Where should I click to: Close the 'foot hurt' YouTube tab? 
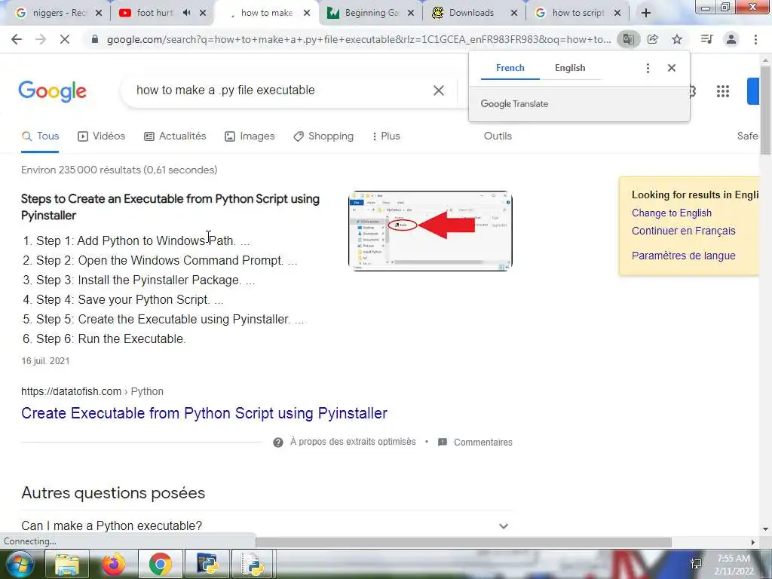(x=203, y=13)
